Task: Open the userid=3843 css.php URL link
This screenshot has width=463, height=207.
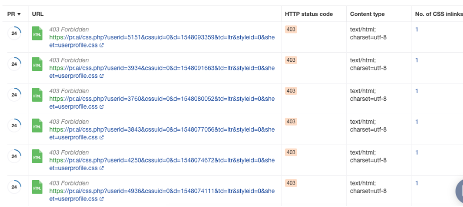Action: point(161,129)
